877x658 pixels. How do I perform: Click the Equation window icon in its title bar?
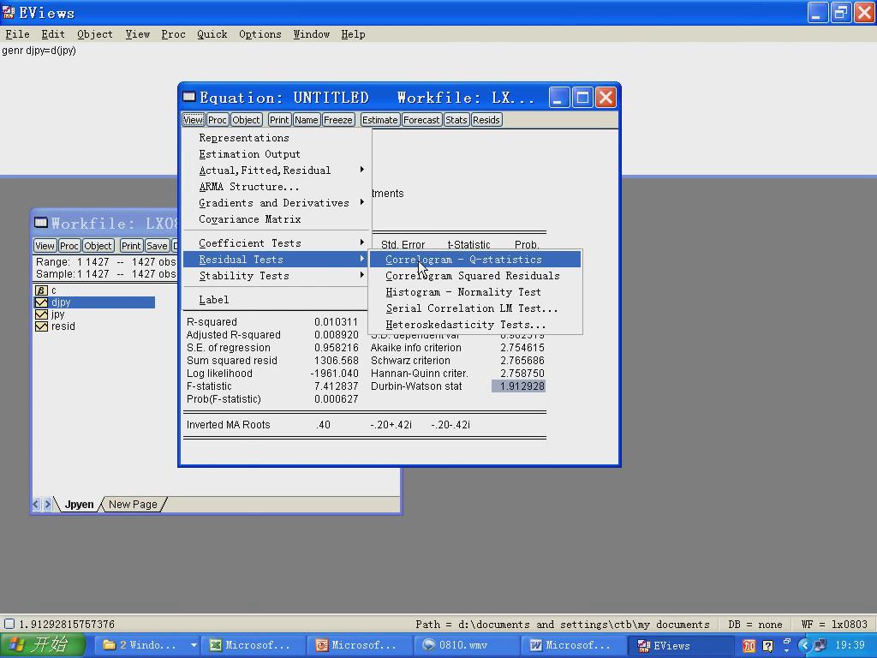coord(189,97)
